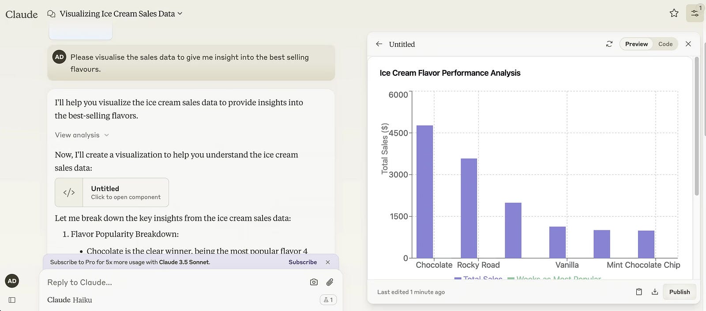
Task: Click the Chocolate bar in the chart
Action: (x=425, y=192)
